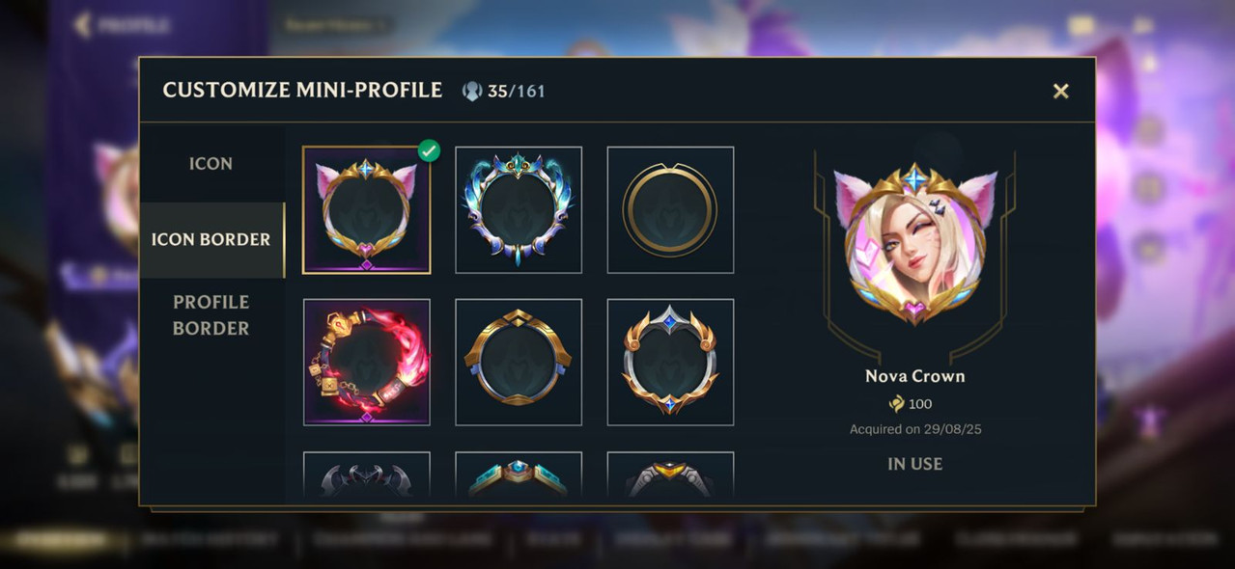Screen dimensions: 1235x569
Task: Choose the blue crystal winged border
Action: coord(519,210)
